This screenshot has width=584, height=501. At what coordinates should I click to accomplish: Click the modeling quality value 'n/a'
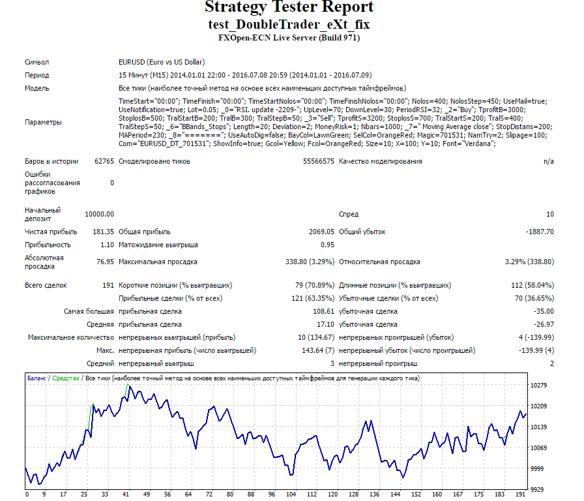click(x=549, y=161)
